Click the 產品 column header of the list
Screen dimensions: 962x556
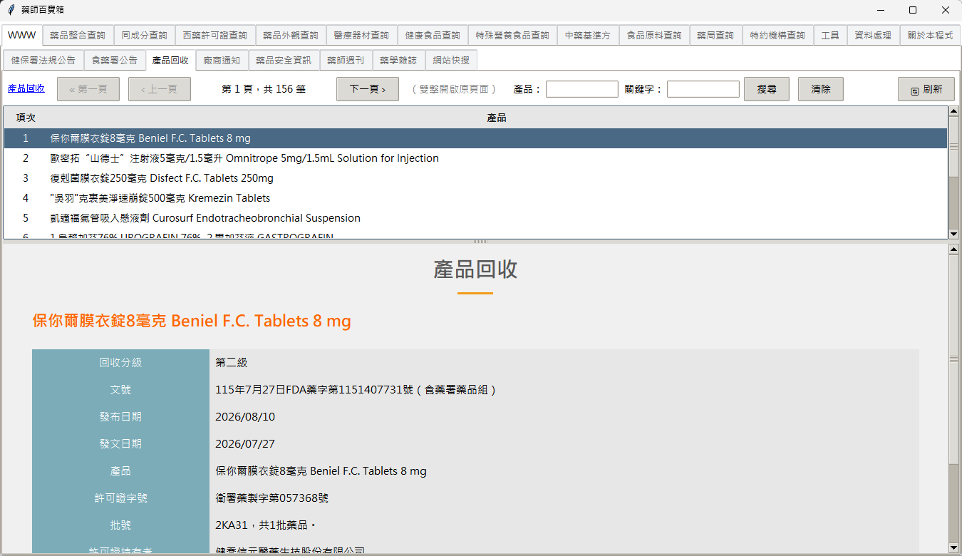pyautogui.click(x=497, y=118)
